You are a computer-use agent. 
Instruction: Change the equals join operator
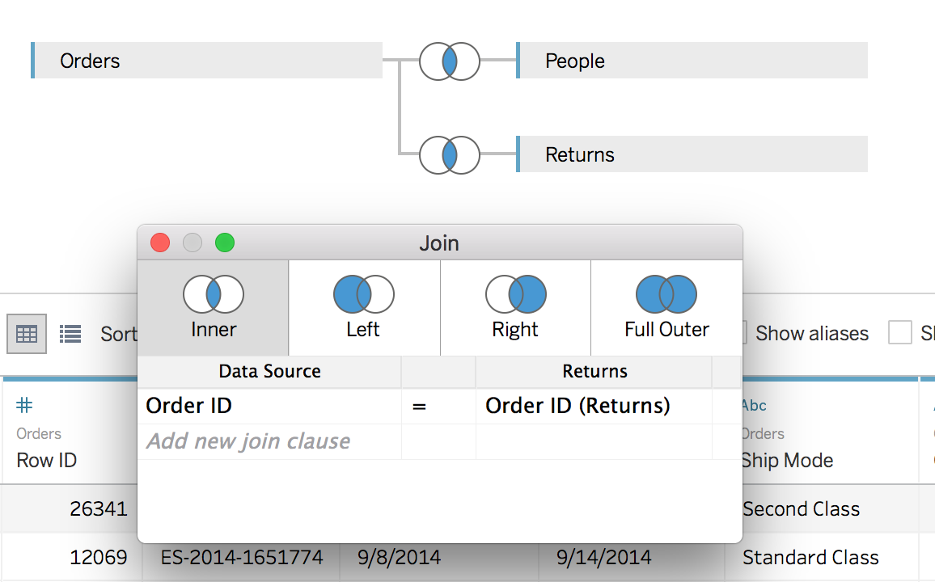(x=419, y=407)
